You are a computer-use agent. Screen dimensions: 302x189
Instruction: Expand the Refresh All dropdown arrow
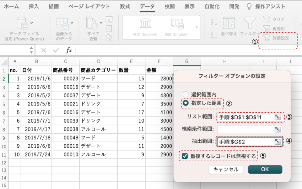101,23
